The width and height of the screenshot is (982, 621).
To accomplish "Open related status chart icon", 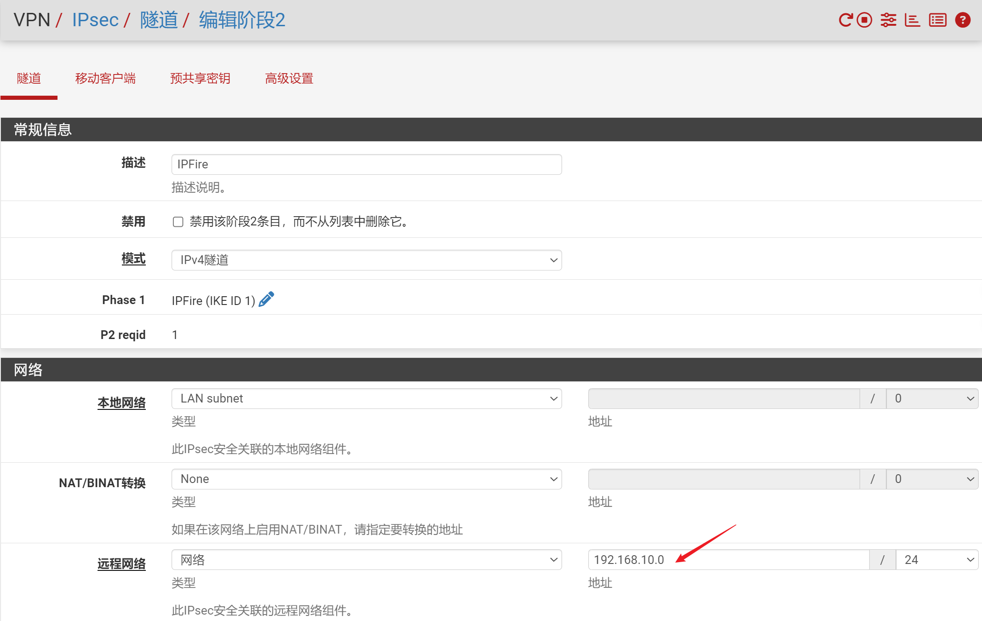I will pos(912,20).
